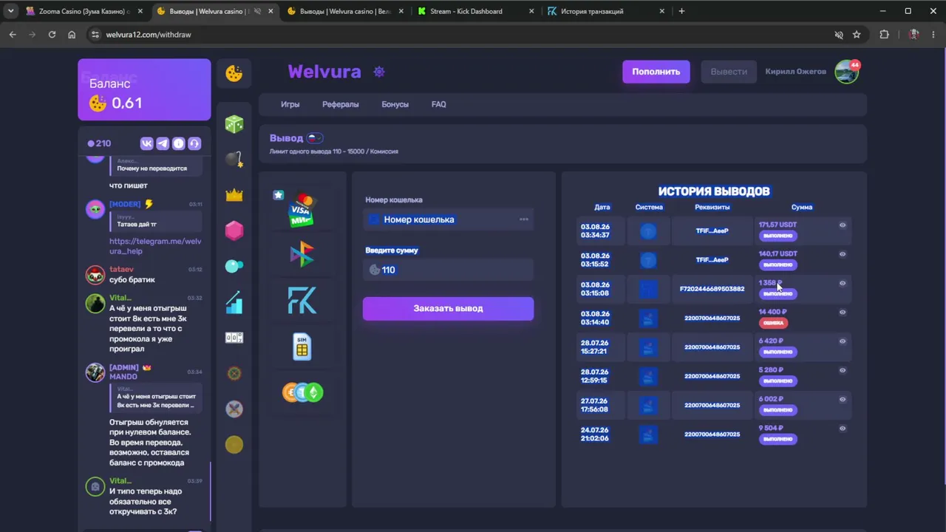Launch the bomb mines game

(x=234, y=159)
